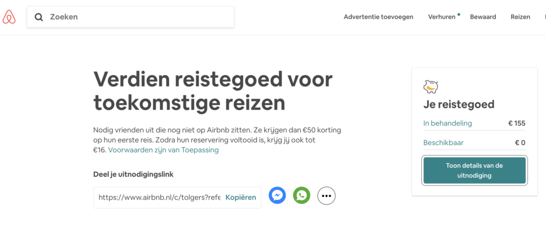Open Voorwaarden zijn van Toepassing link

pyautogui.click(x=163, y=150)
